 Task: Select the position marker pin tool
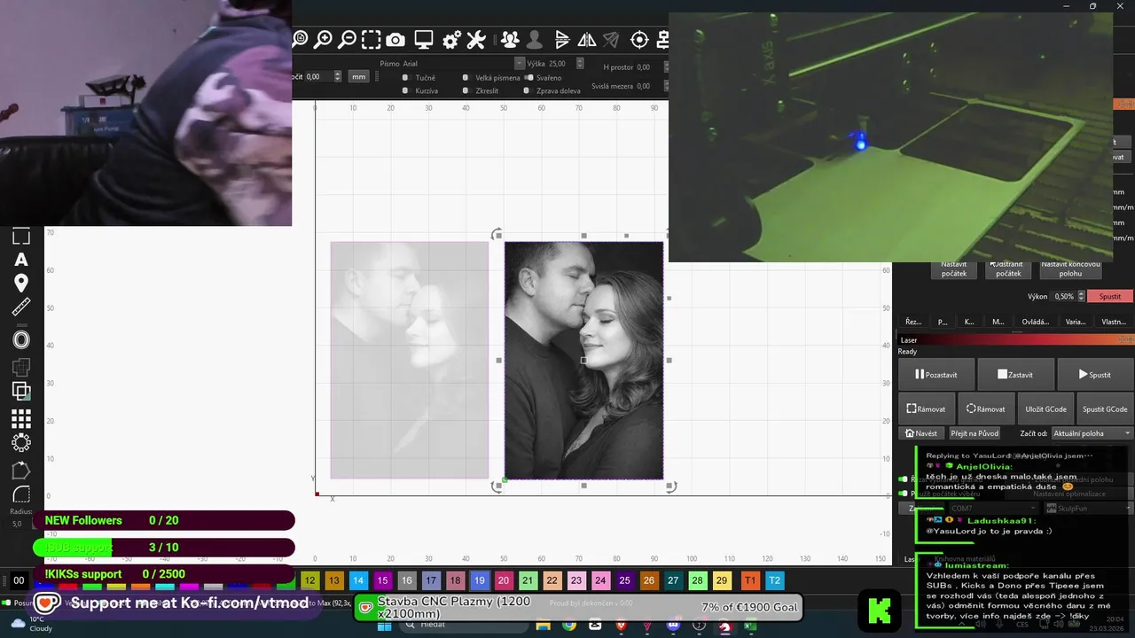[x=21, y=283]
